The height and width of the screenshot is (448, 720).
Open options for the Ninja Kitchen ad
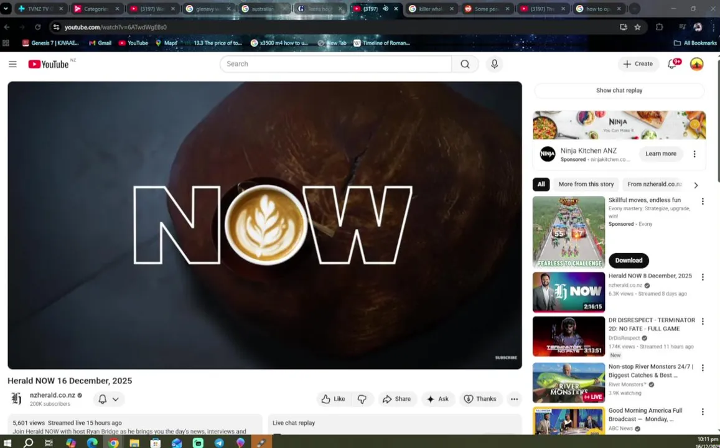point(694,154)
